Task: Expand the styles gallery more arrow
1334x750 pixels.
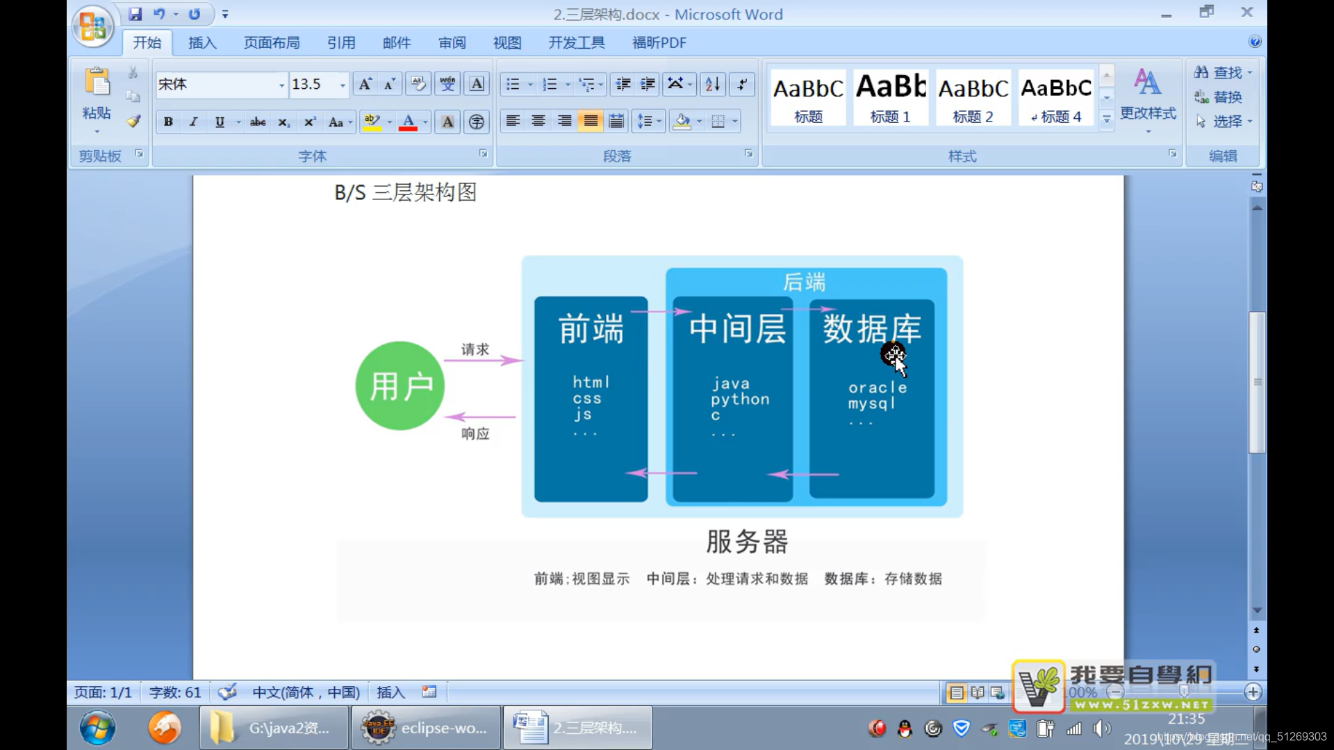Action: 1107,120
